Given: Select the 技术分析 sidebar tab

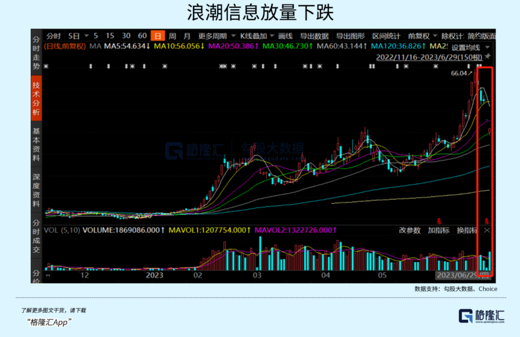Looking at the screenshot, I should [36, 99].
